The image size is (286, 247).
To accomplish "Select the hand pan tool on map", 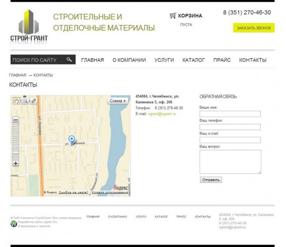I will tap(16, 101).
